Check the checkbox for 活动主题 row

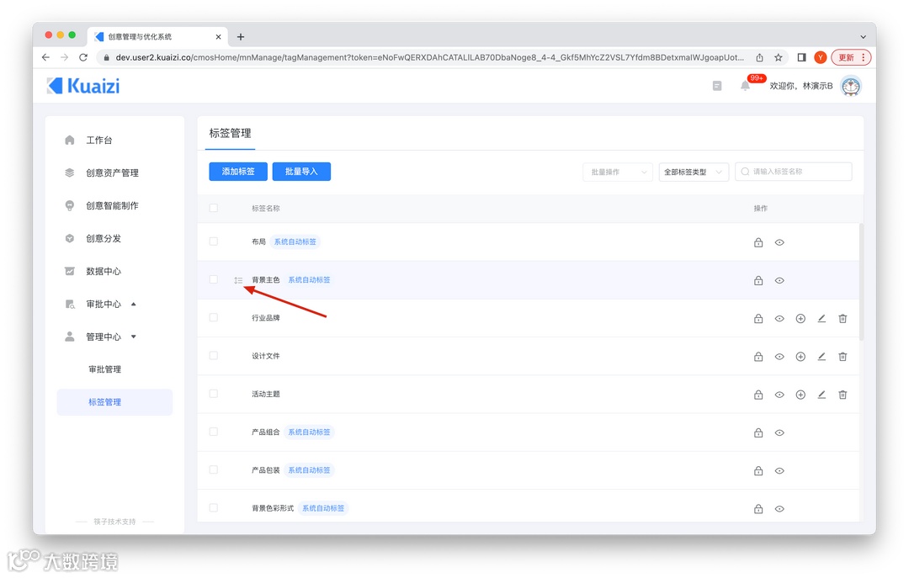coord(213,394)
